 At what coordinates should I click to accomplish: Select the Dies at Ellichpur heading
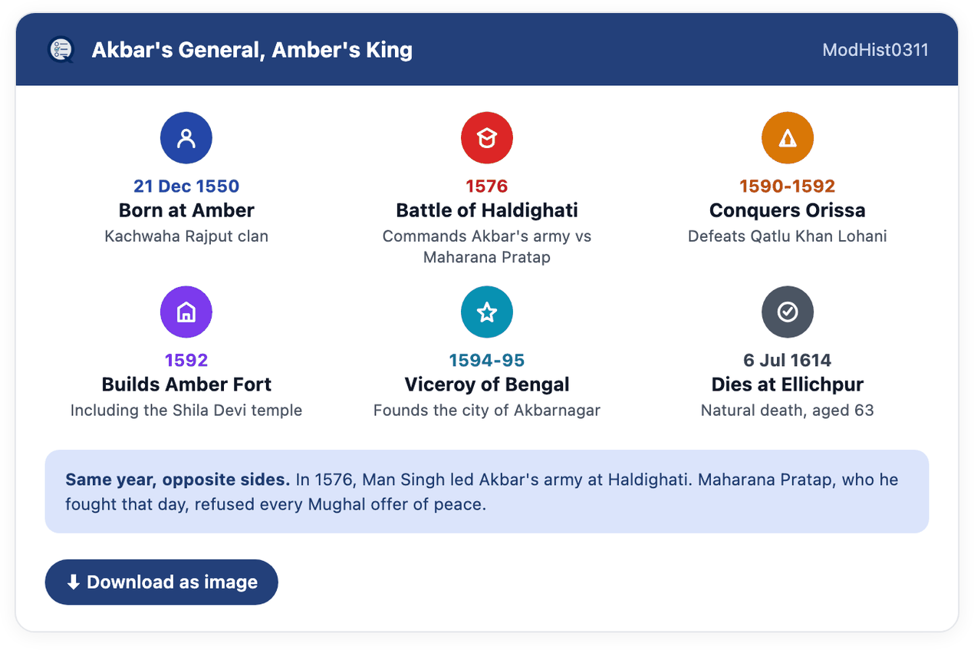coord(788,384)
